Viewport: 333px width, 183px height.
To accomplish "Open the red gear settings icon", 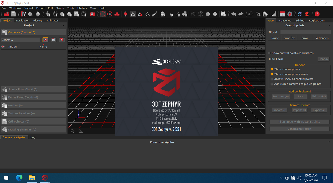I will (x=290, y=14).
